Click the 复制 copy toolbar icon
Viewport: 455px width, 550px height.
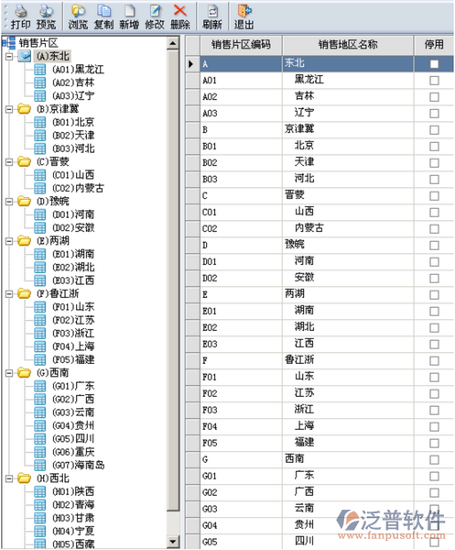point(103,11)
